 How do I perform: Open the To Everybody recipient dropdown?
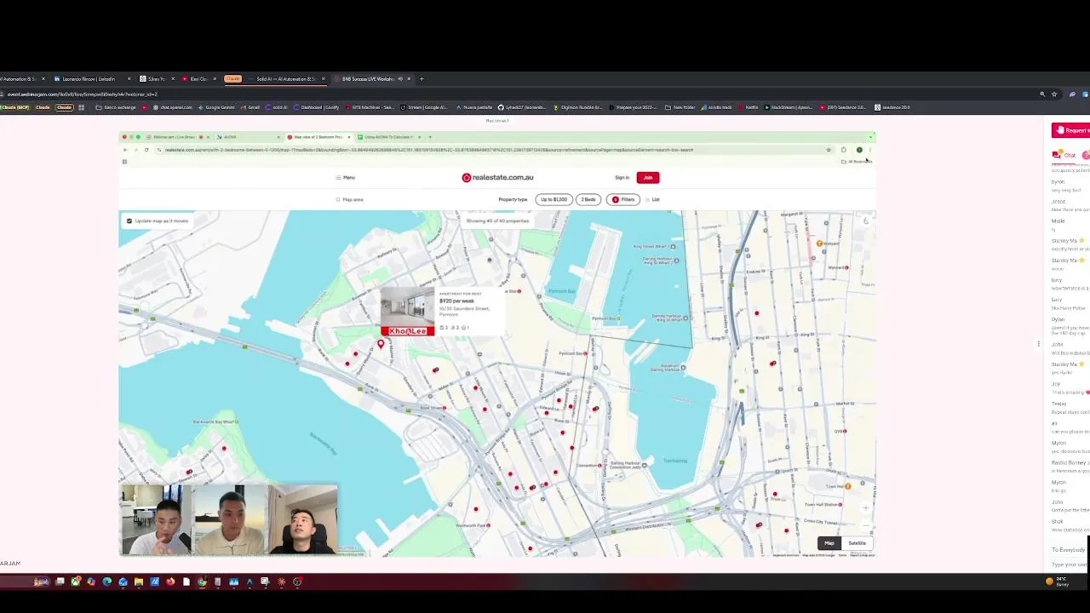[x=1069, y=550]
